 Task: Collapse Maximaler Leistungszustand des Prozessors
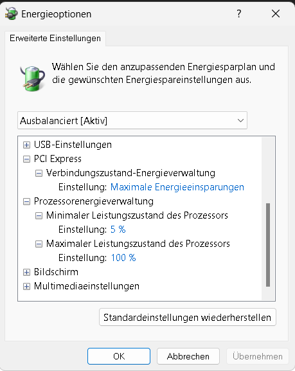(x=39, y=244)
